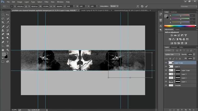Select the Hand tool
This screenshot has width=198, height=111.
(3, 50)
